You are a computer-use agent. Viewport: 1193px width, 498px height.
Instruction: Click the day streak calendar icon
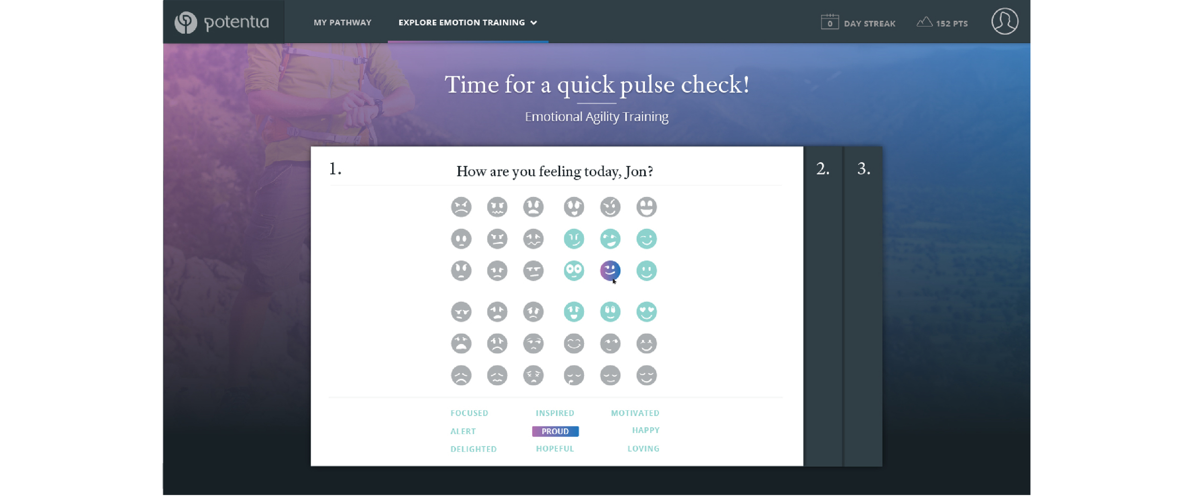tap(829, 22)
